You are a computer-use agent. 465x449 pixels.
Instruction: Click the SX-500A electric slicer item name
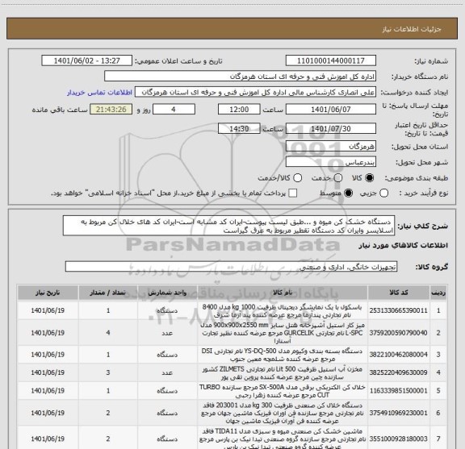point(283,391)
